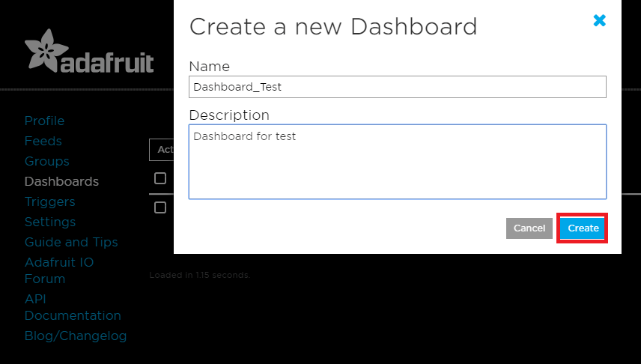The image size is (641, 364).
Task: Open the Adafruit IO Forum link
Action: [x=59, y=270]
